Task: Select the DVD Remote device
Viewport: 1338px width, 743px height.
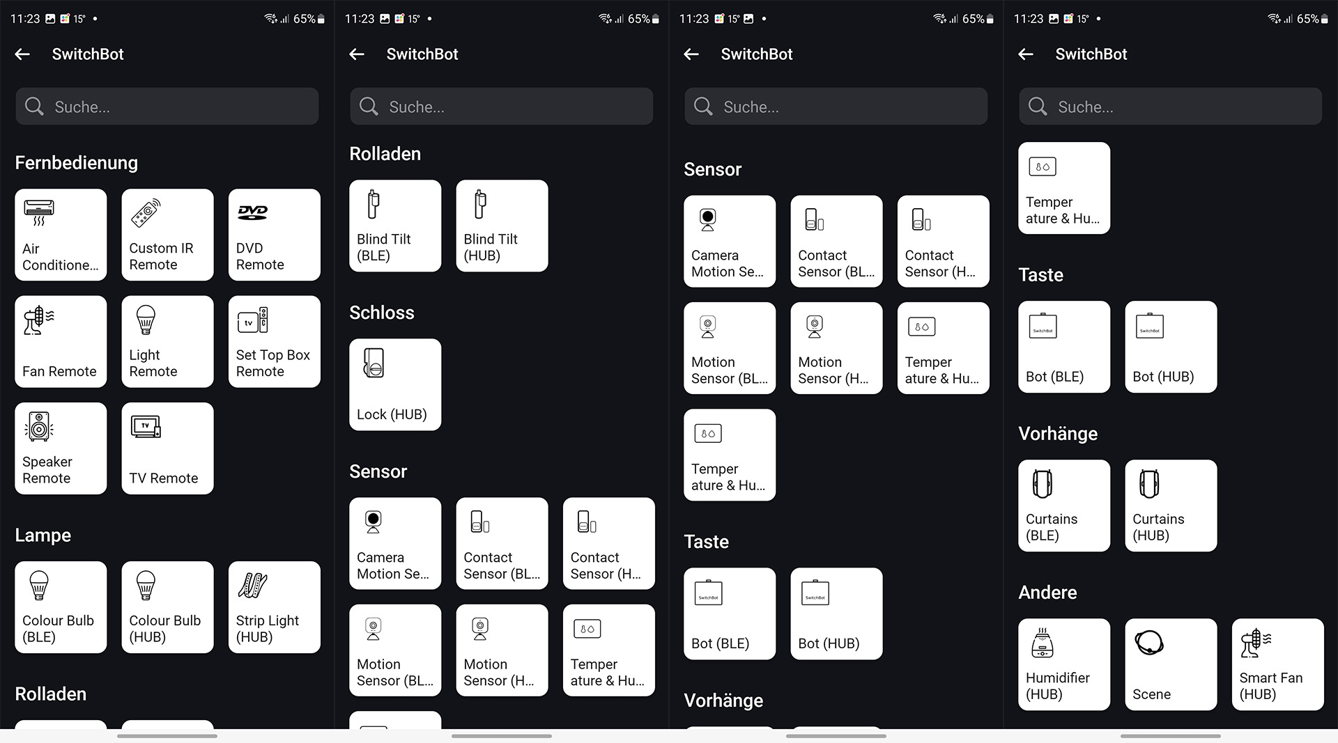Action: (x=275, y=235)
